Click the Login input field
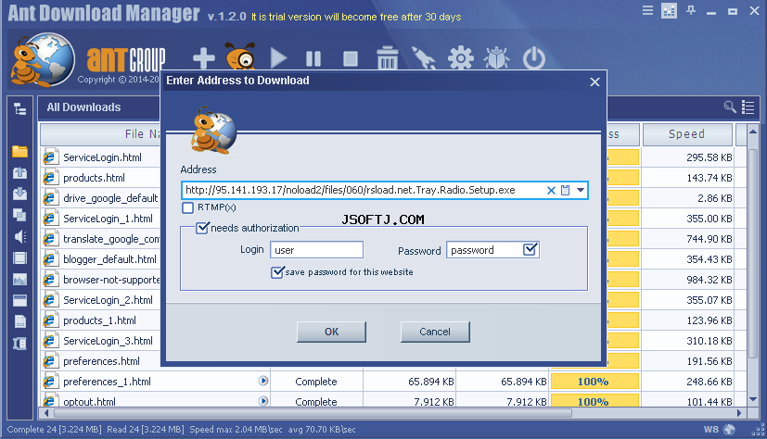 point(316,250)
